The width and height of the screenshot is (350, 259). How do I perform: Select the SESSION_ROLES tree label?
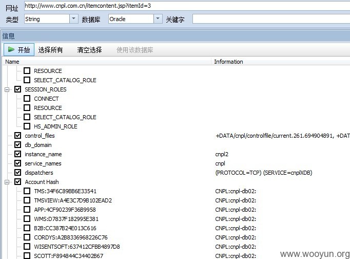(46, 89)
